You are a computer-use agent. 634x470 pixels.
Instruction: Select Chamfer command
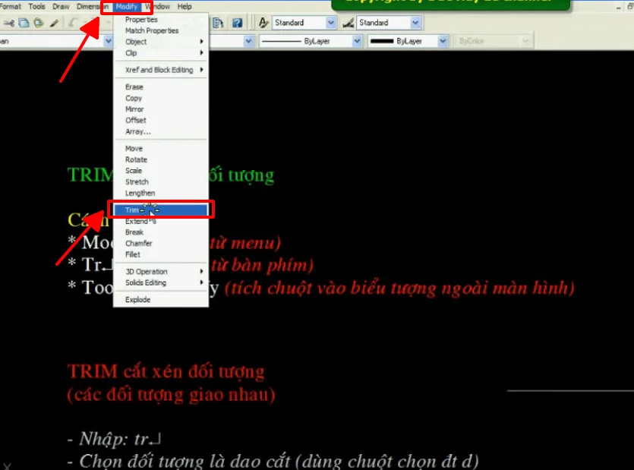click(x=161, y=244)
